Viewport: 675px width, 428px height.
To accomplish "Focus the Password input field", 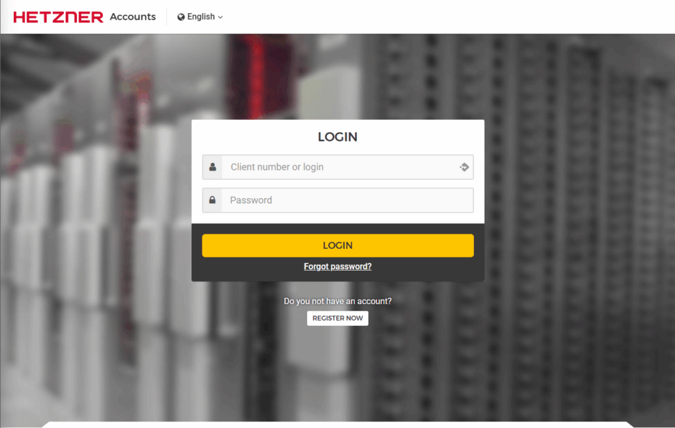I will (338, 200).
